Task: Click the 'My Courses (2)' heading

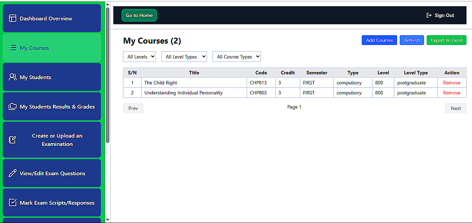Action: click(x=152, y=41)
